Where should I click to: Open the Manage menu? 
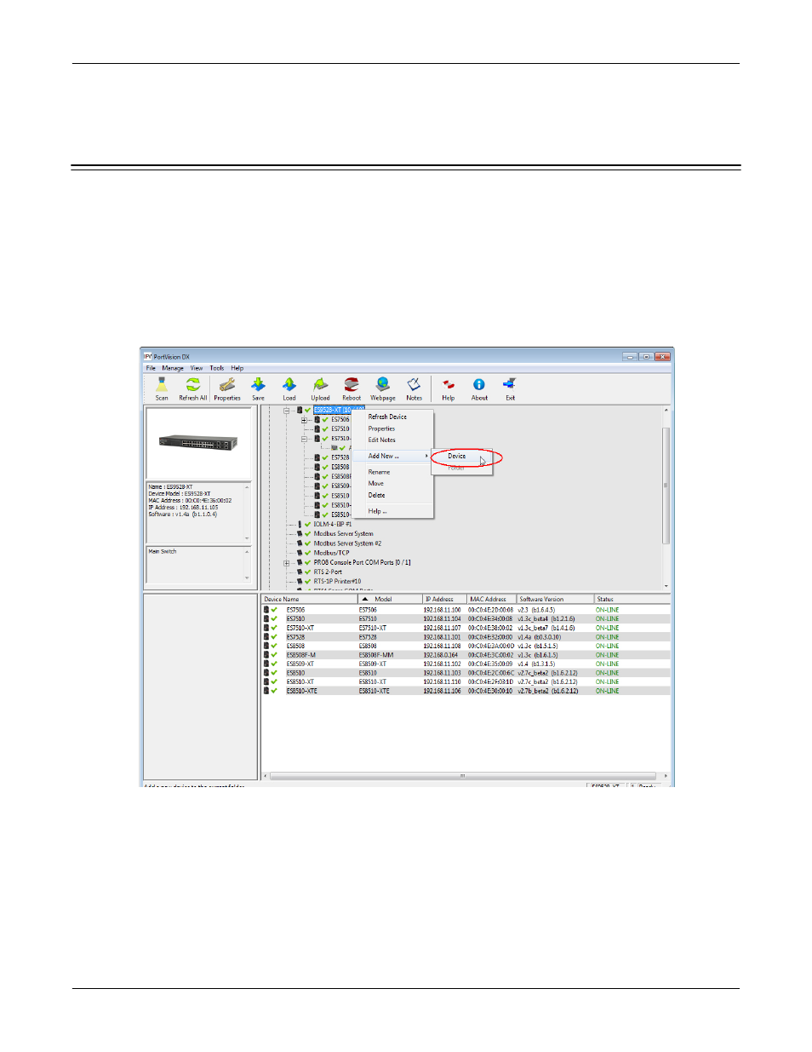tap(173, 368)
